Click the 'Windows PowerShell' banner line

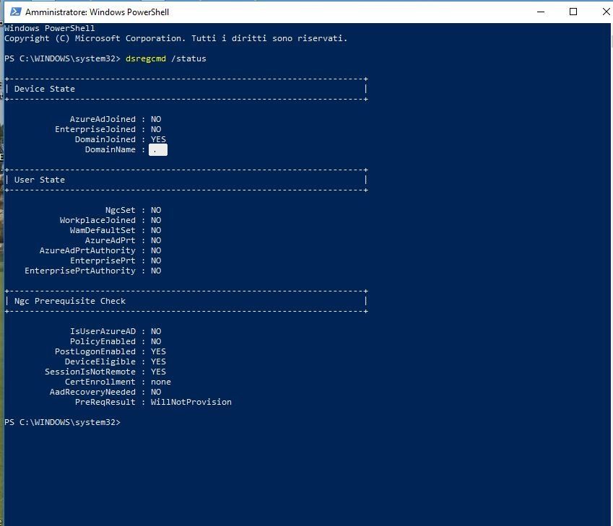click(x=50, y=28)
